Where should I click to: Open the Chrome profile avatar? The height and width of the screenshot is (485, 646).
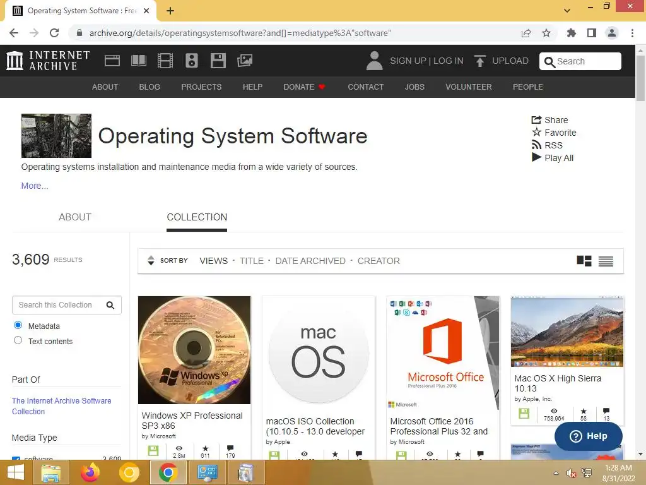tap(612, 33)
